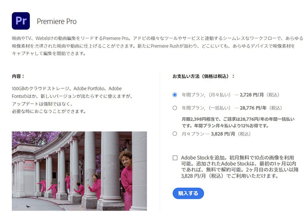307x216 pixels.
Task: Select annual plan monthly payment 2,728 円/月
Action: pos(175,95)
